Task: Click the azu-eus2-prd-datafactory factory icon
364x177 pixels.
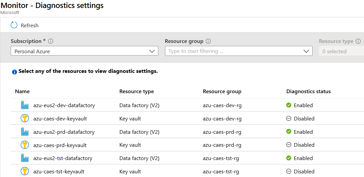Action: [25, 132]
